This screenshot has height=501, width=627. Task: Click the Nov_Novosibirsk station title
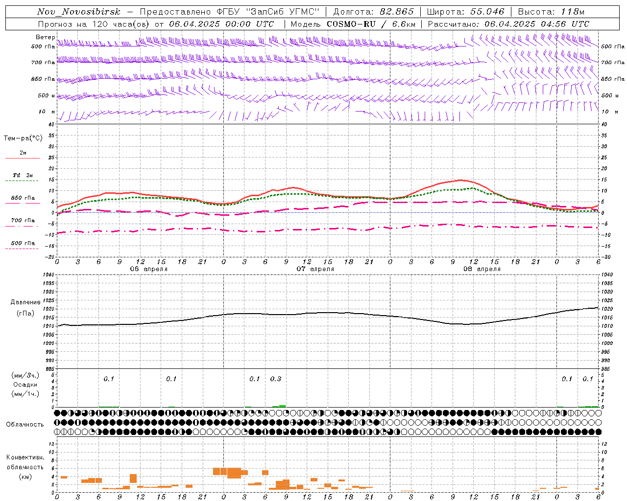[78, 12]
